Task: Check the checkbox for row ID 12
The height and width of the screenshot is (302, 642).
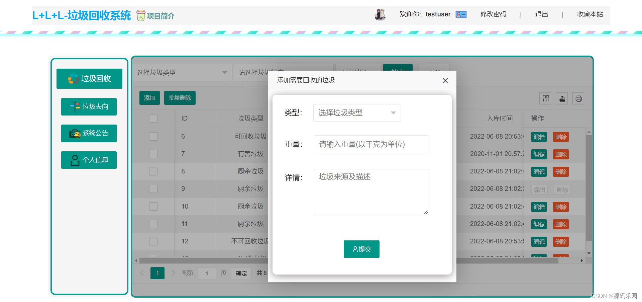Action: [153, 241]
